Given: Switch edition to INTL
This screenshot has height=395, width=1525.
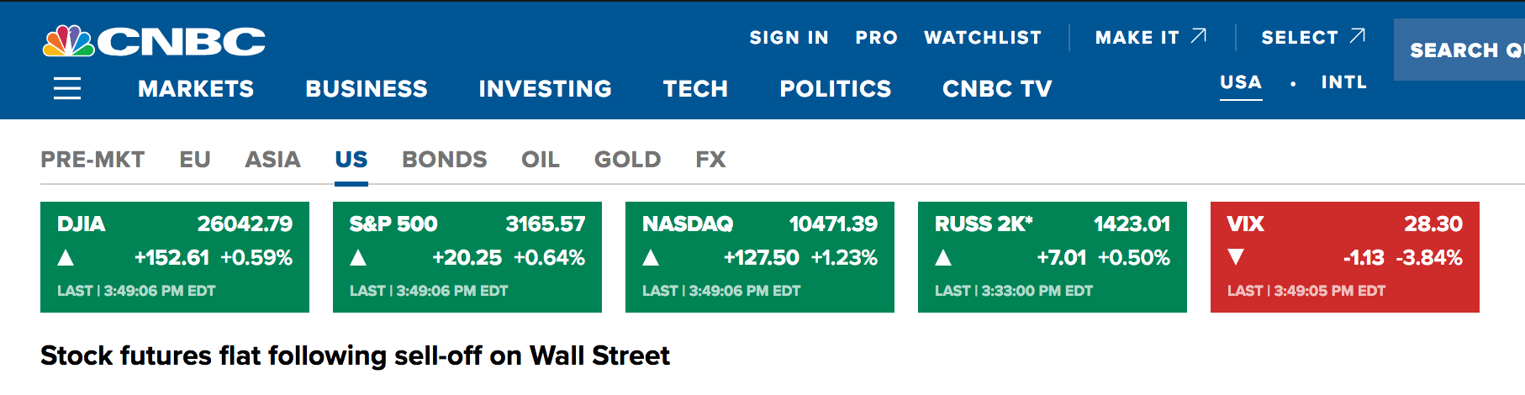Looking at the screenshot, I should point(1343,82).
